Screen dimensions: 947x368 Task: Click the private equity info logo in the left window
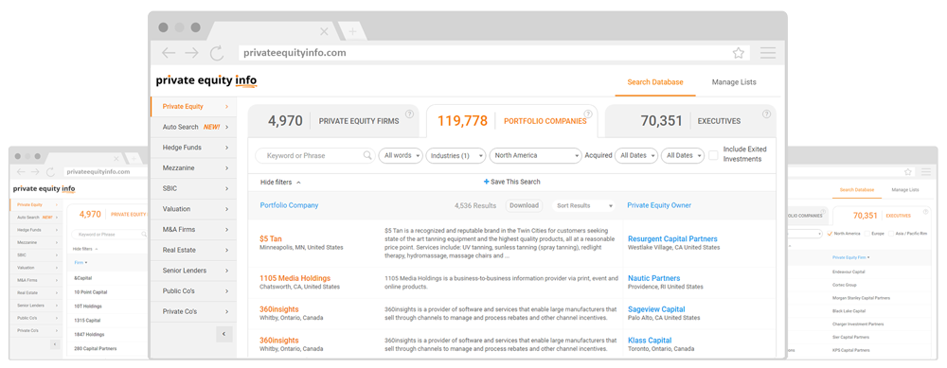[45, 189]
